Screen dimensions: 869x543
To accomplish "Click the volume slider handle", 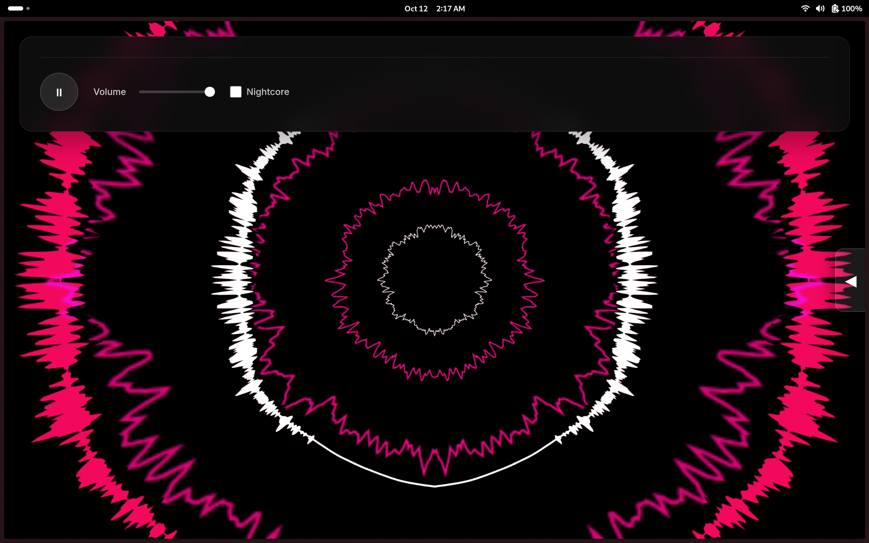I will 209,92.
